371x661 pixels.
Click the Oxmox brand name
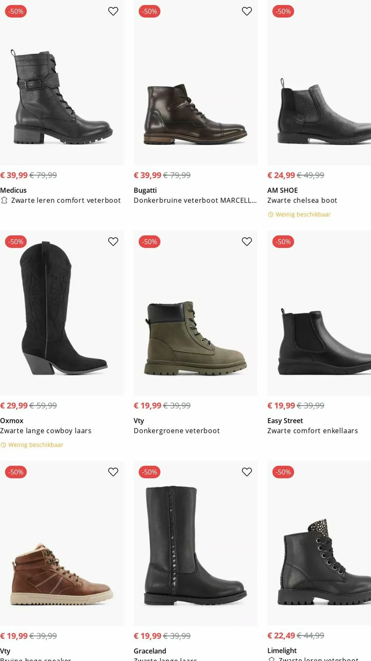[x=12, y=421]
